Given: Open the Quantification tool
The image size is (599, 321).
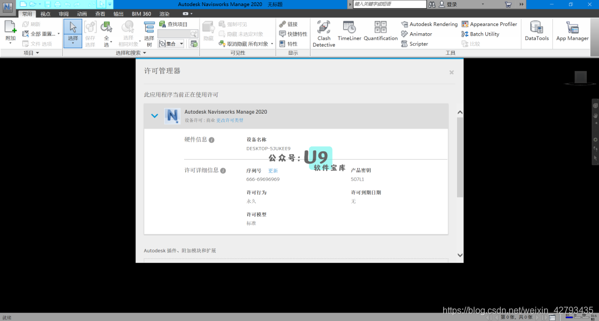Looking at the screenshot, I should (x=380, y=31).
